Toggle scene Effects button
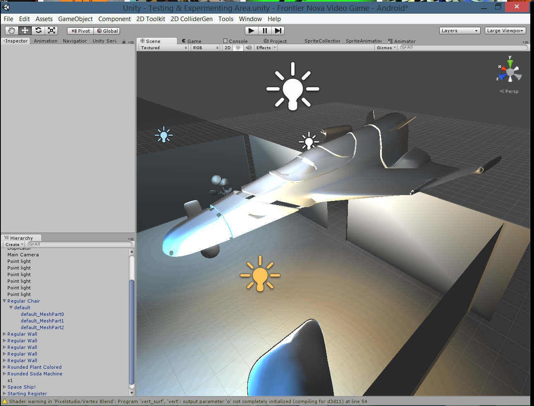The width and height of the screenshot is (534, 406). coord(263,48)
